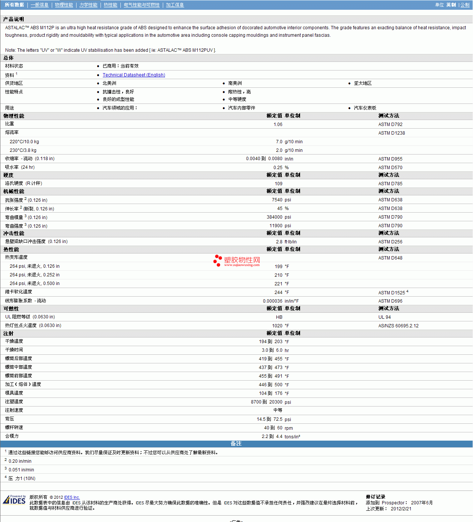Click the 干燥温度 row label

click(14, 341)
